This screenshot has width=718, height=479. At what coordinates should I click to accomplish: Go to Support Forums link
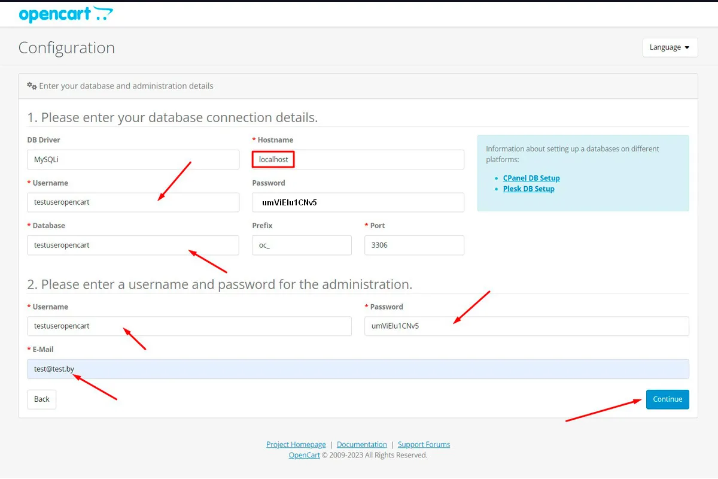424,444
